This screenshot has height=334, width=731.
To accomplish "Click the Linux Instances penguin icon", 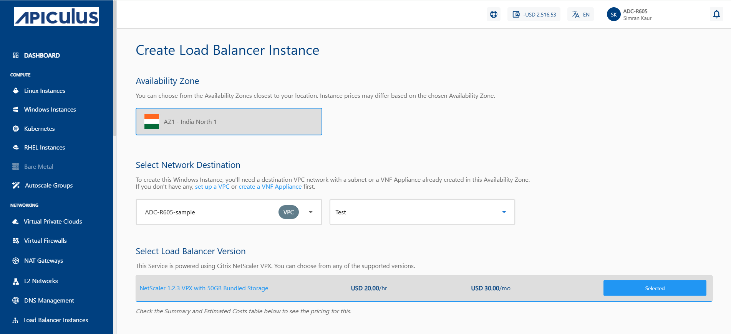I will (x=16, y=90).
